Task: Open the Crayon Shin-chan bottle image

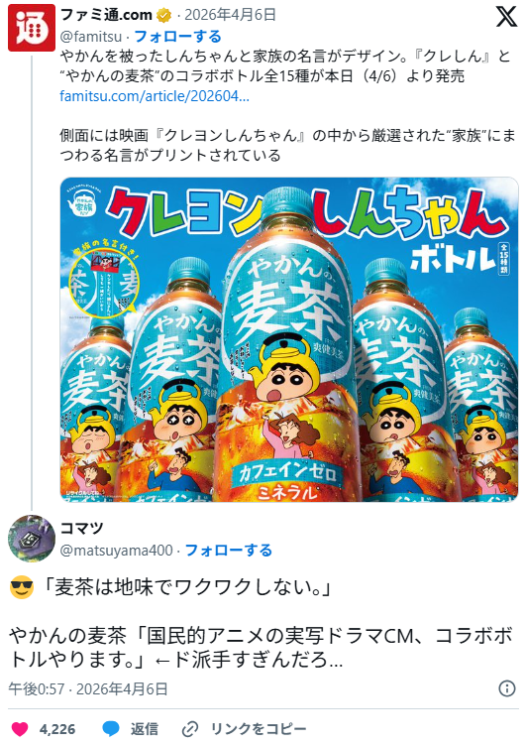Action: [x=289, y=339]
